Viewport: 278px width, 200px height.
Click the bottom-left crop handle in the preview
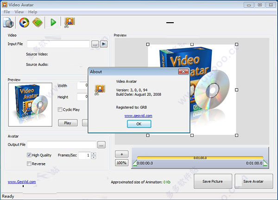coord(148,135)
